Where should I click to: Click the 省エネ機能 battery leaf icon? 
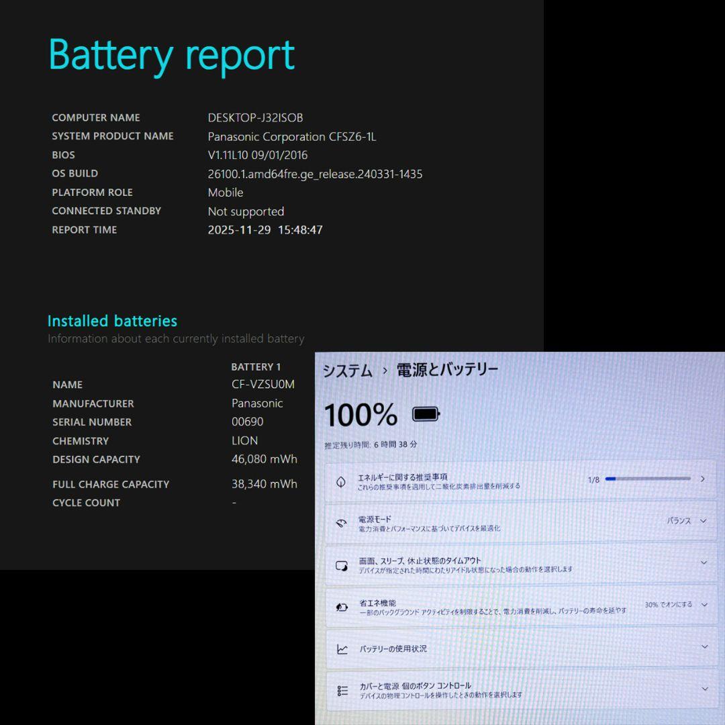pyautogui.click(x=342, y=607)
